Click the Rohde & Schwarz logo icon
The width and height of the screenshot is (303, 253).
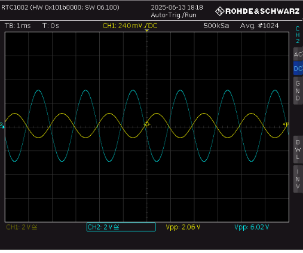pyautogui.click(x=220, y=11)
